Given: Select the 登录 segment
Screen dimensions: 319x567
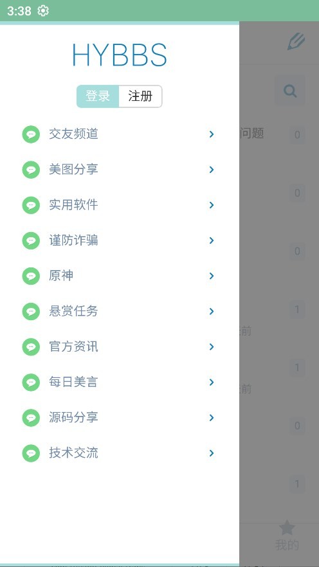Looking at the screenshot, I should 98,96.
